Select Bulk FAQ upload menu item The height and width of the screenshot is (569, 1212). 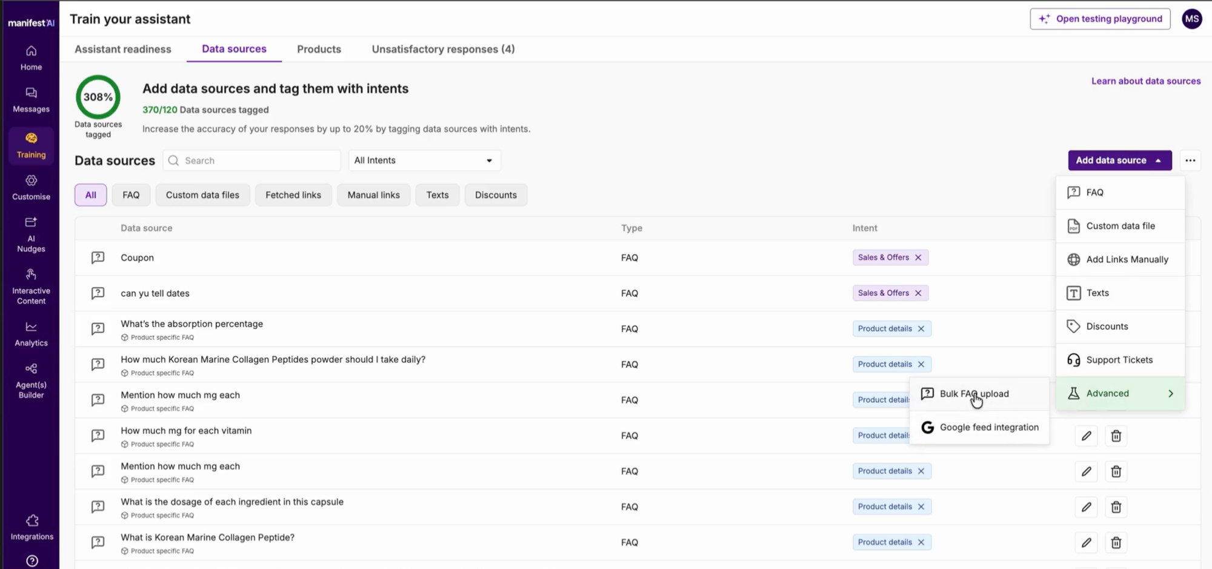tap(974, 393)
